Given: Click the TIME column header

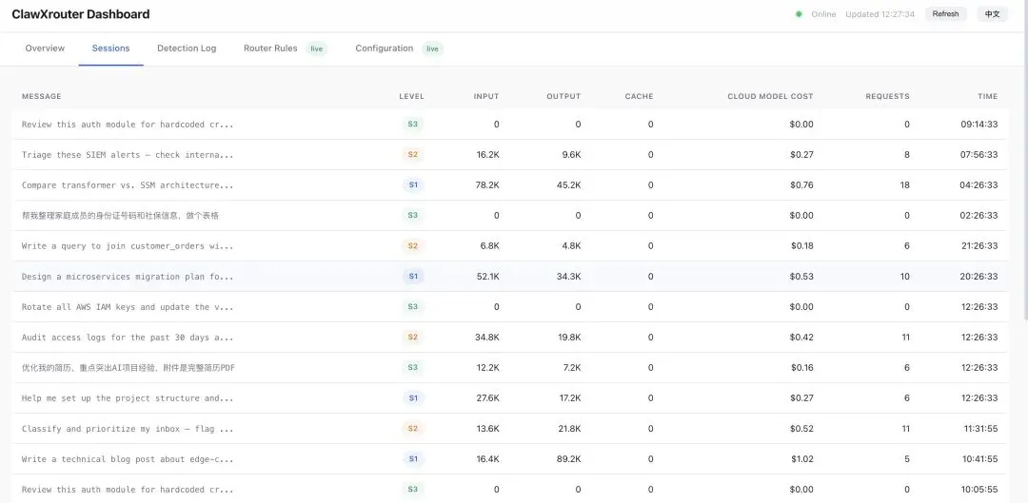Looking at the screenshot, I should coord(988,96).
